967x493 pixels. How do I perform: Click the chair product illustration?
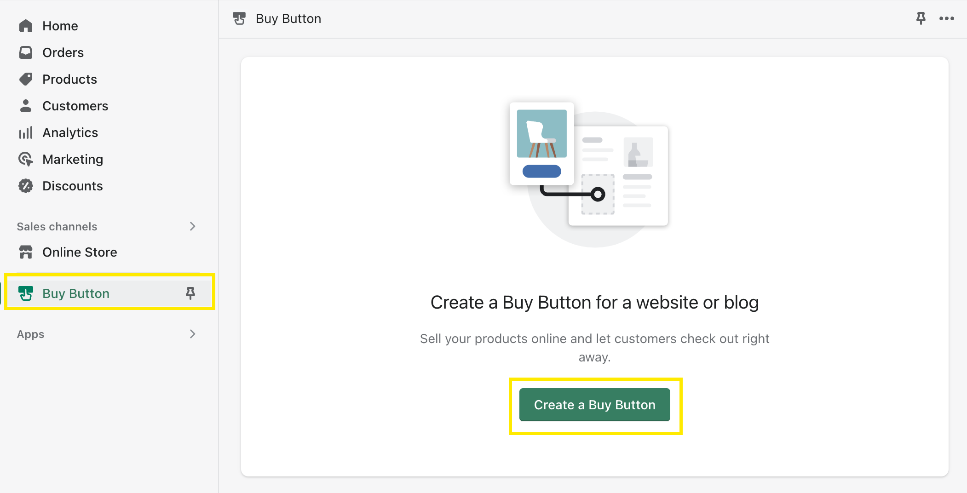542,133
